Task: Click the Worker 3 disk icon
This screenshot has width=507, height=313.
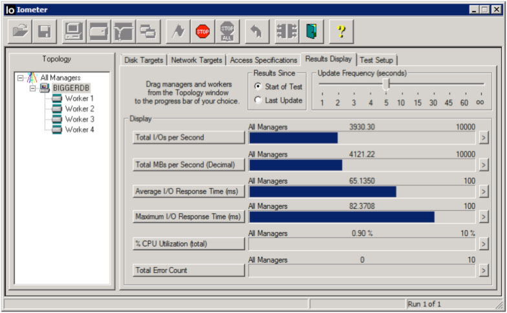Action: pos(57,119)
